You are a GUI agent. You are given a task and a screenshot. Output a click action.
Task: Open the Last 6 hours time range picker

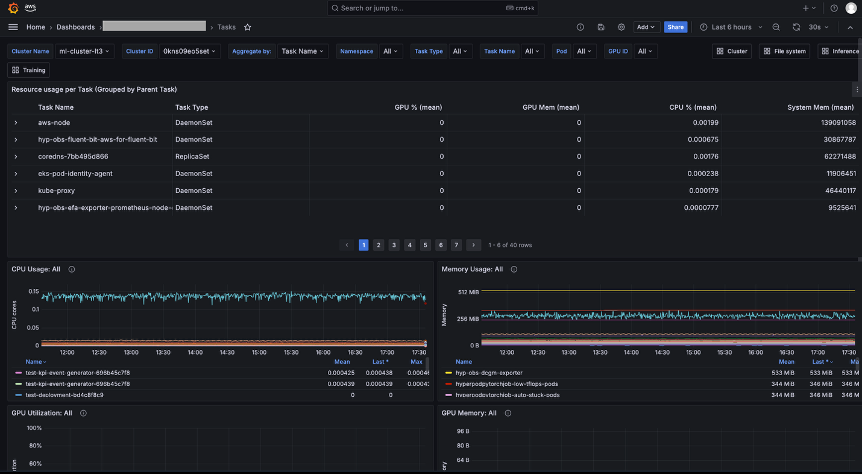731,27
